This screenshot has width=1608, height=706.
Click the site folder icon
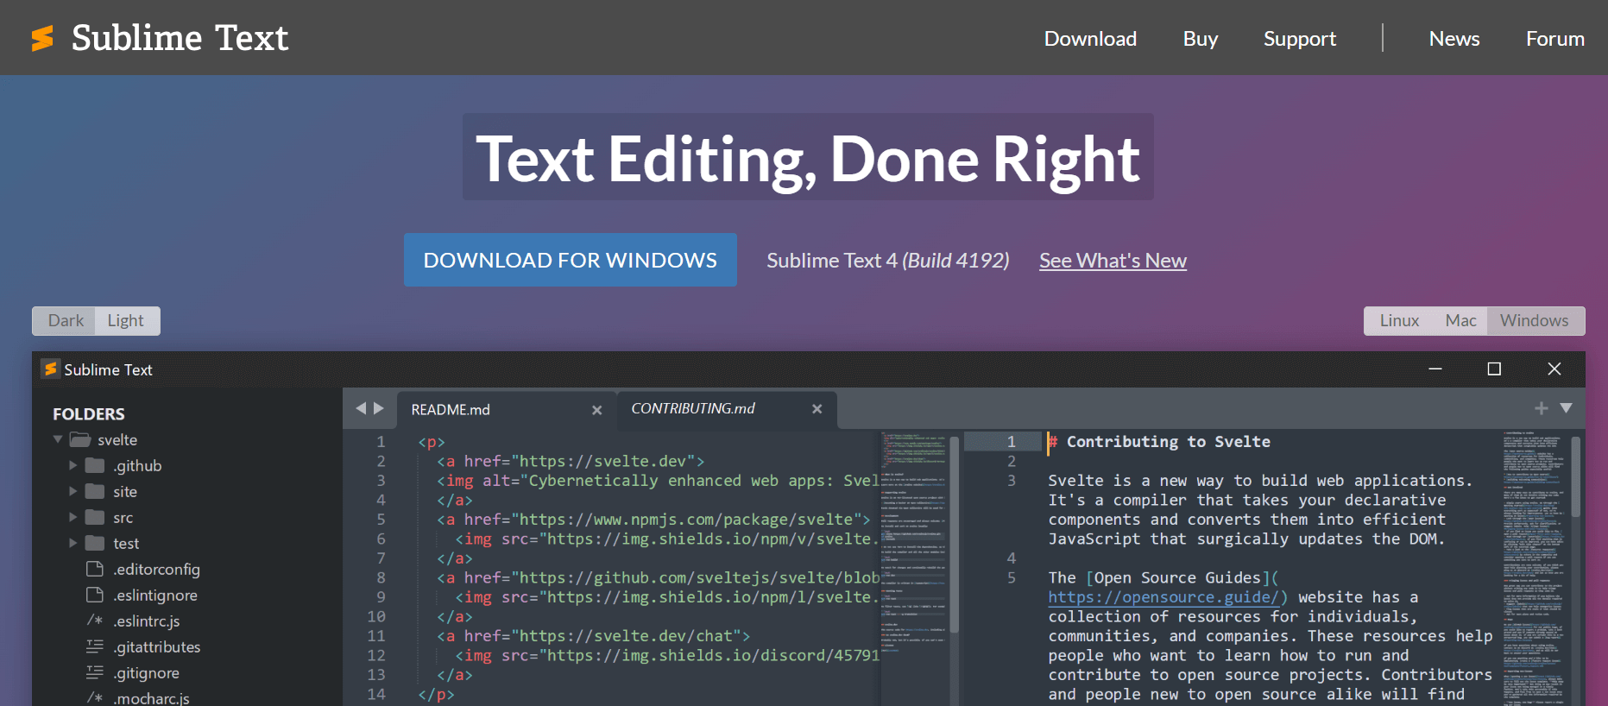pyautogui.click(x=95, y=491)
